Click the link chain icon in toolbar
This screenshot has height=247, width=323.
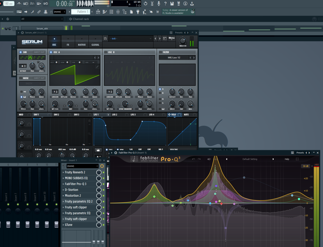click(39, 12)
